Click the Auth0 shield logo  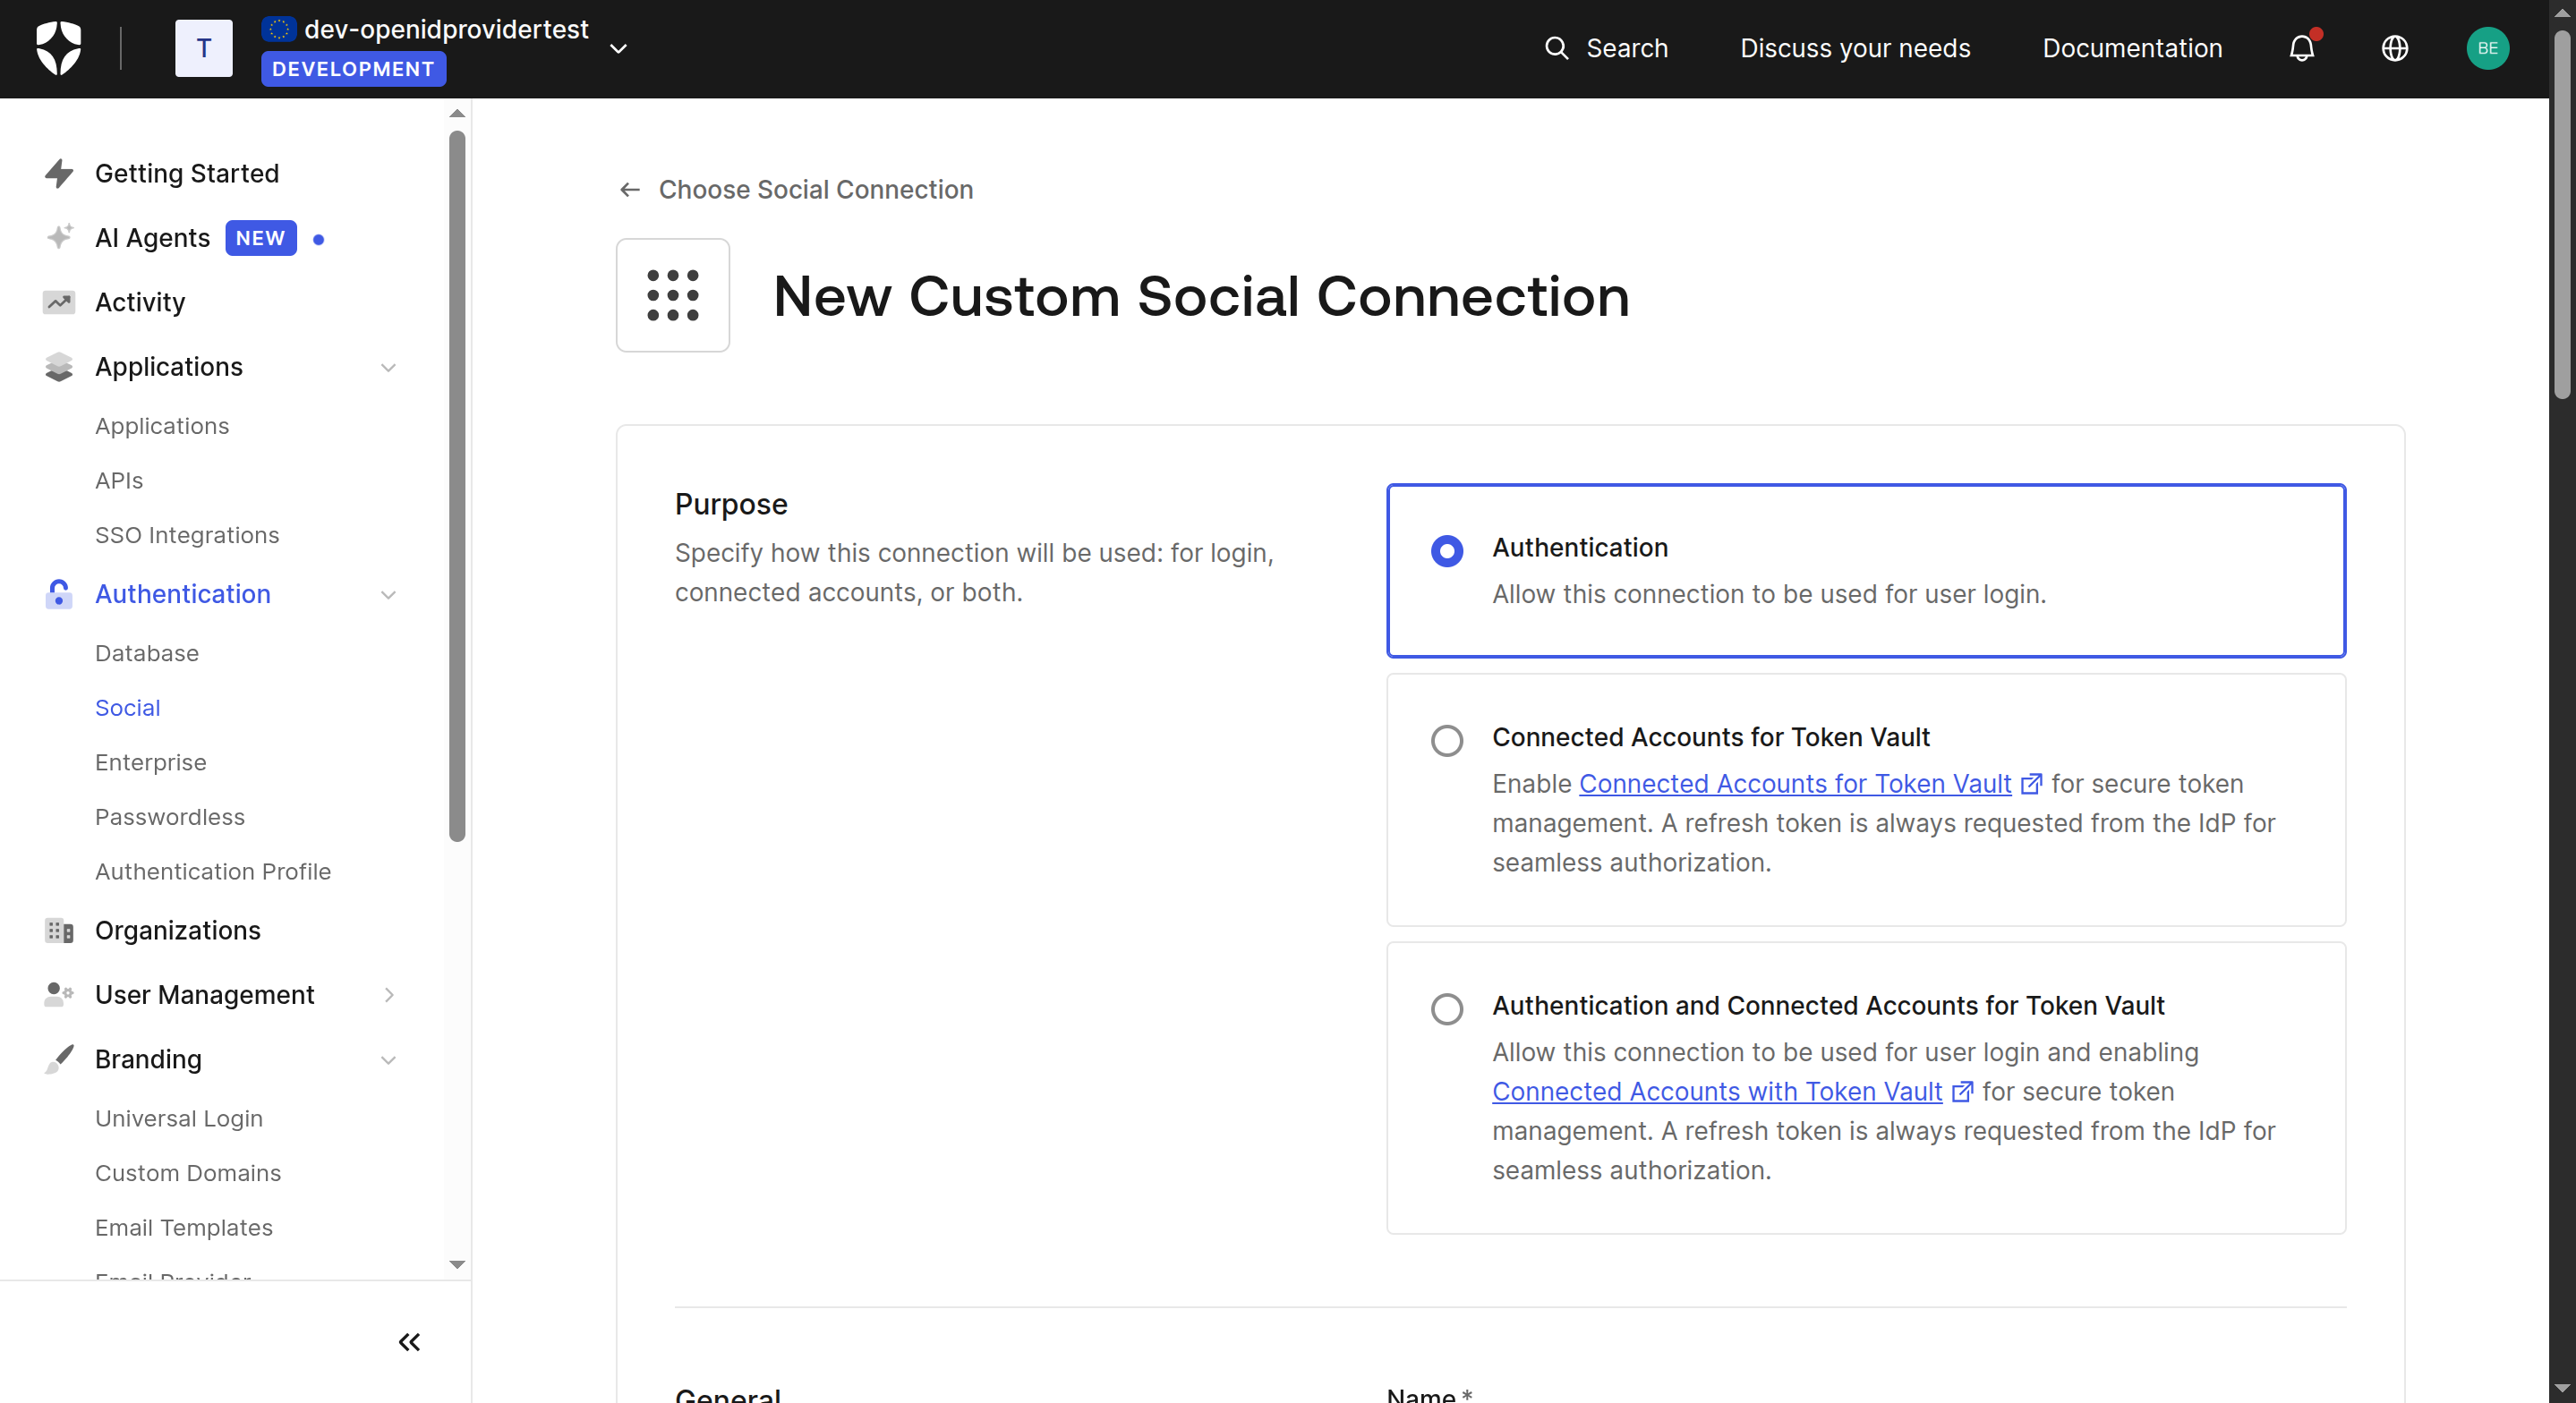(58, 48)
